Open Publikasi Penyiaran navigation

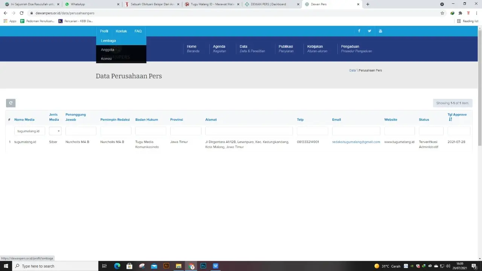click(x=286, y=49)
